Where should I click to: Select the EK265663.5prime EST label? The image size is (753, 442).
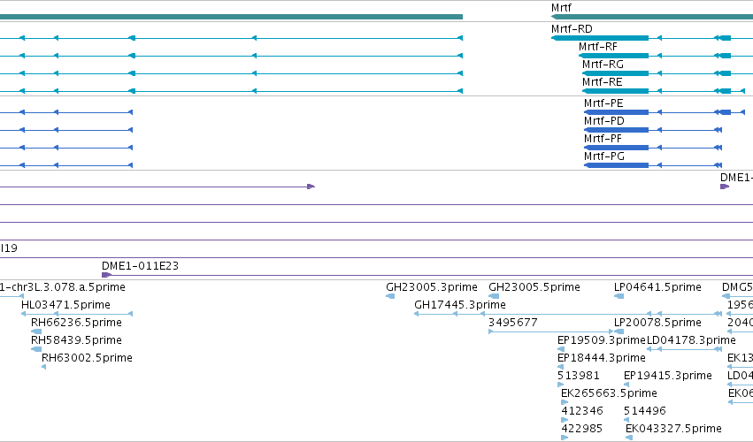point(609,393)
